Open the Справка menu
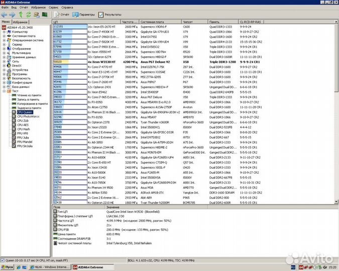This screenshot has width=339, height=271. [x=67, y=8]
